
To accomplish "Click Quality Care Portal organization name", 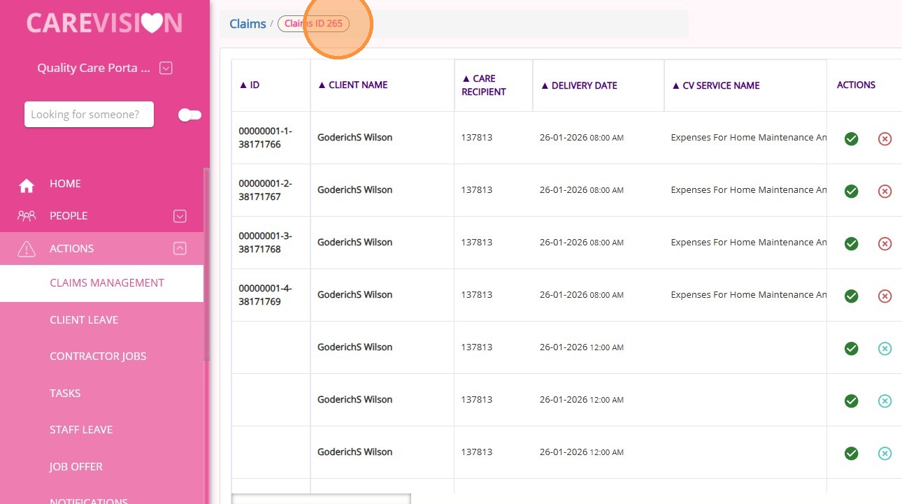I will [94, 69].
